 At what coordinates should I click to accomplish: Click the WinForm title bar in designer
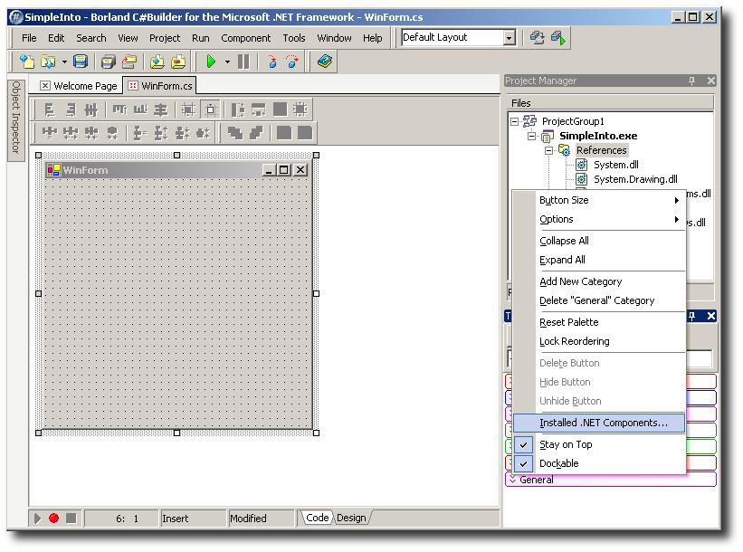coord(176,169)
